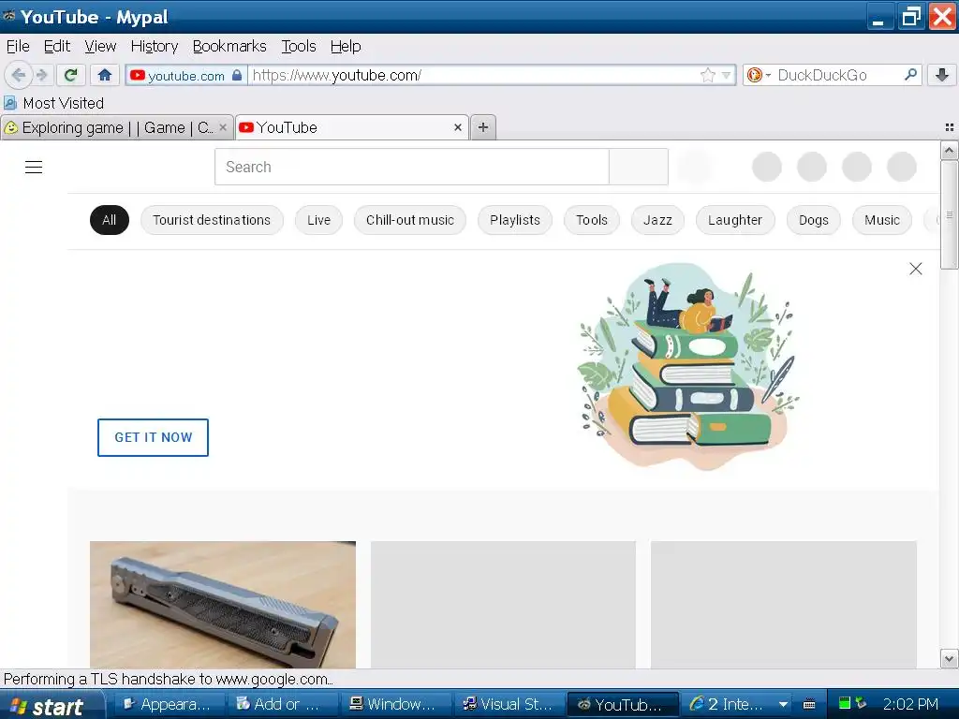Click the scrollbar up arrow
The image size is (959, 719).
pos(949,150)
